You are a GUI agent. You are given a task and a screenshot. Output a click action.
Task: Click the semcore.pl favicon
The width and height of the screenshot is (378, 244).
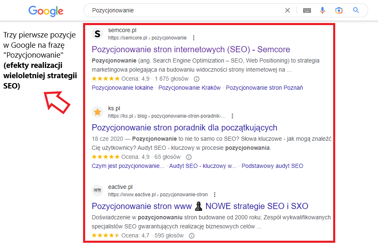point(97,34)
